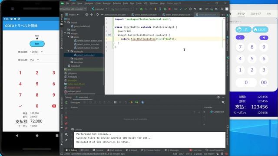Click the collapse all icon in Project panel header
Screen dimensions: 278x156
click(x=92, y=14)
